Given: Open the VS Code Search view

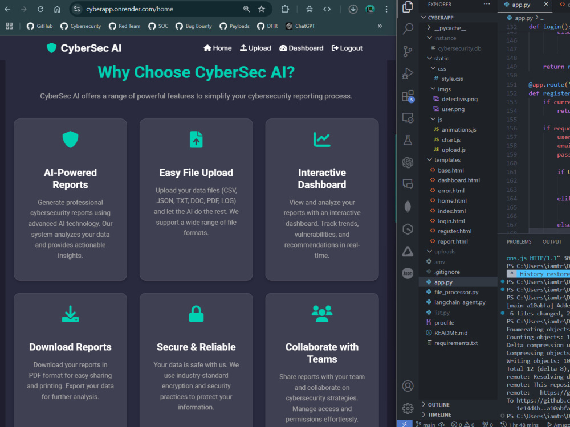Looking at the screenshot, I should (408, 28).
